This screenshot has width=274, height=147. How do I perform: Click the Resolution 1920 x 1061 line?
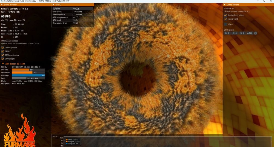pos(14,34)
